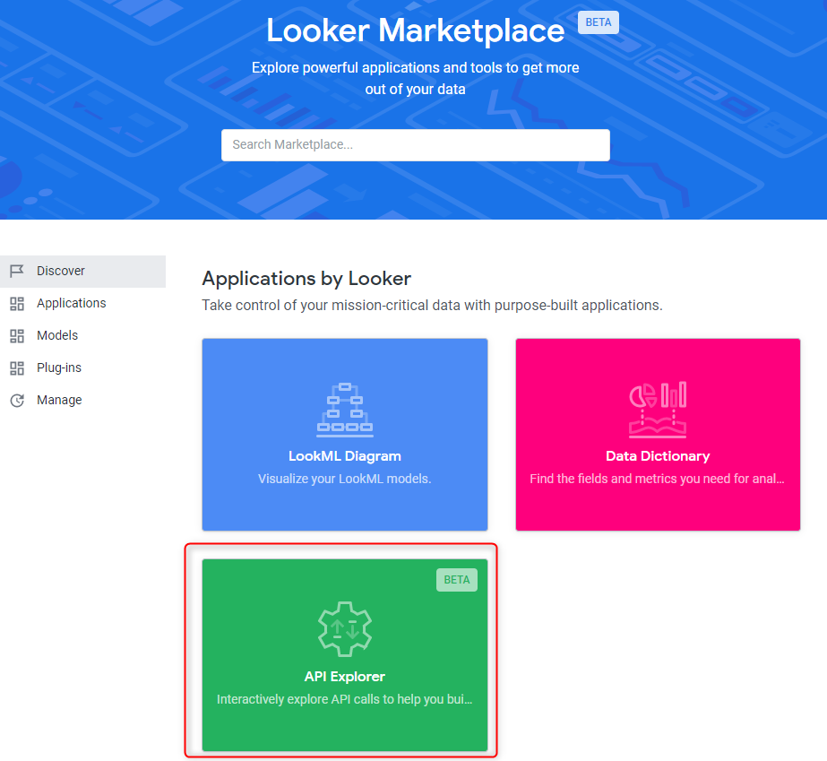Open the LookML Diagram application tile
The height and width of the screenshot is (761, 827).
(344, 434)
